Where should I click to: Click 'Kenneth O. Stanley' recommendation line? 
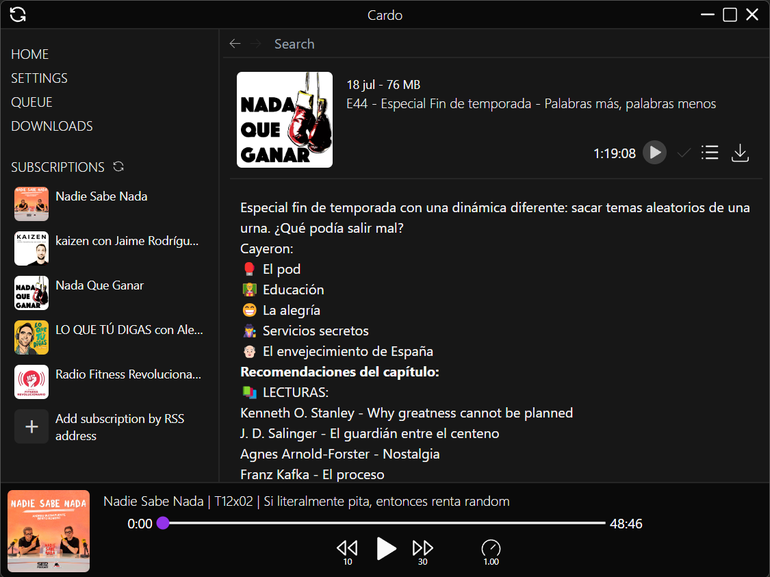406,413
